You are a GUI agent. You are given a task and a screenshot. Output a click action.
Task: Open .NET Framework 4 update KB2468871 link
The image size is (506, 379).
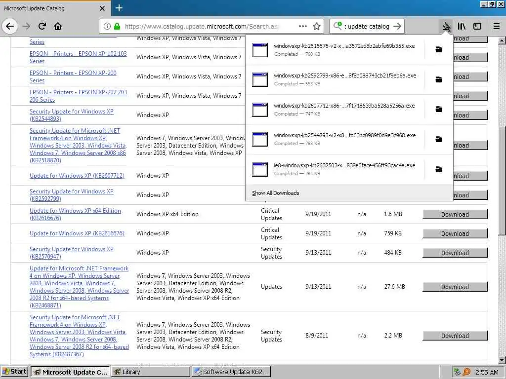click(79, 287)
